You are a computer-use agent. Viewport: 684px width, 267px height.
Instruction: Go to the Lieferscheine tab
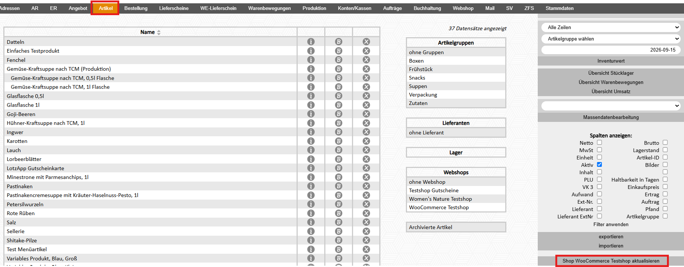(x=174, y=8)
